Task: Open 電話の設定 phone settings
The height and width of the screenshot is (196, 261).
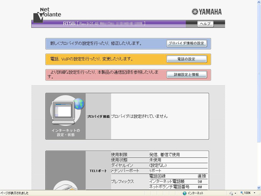Action: pyautogui.click(x=187, y=59)
